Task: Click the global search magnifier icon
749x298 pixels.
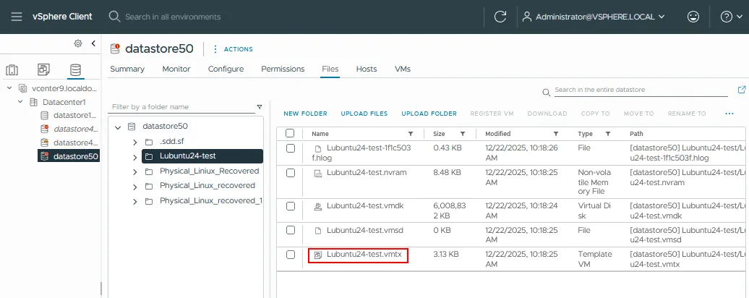Action: click(114, 17)
